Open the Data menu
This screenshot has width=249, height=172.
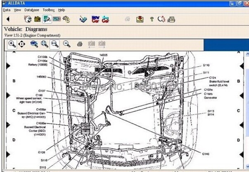coord(7,9)
